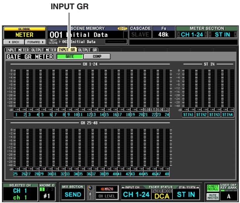Select Machine ID 2
The width and height of the screenshot is (240, 203).
coord(47,189)
